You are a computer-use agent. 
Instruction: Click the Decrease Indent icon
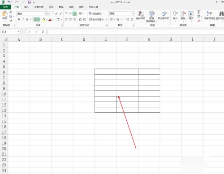click(80, 20)
